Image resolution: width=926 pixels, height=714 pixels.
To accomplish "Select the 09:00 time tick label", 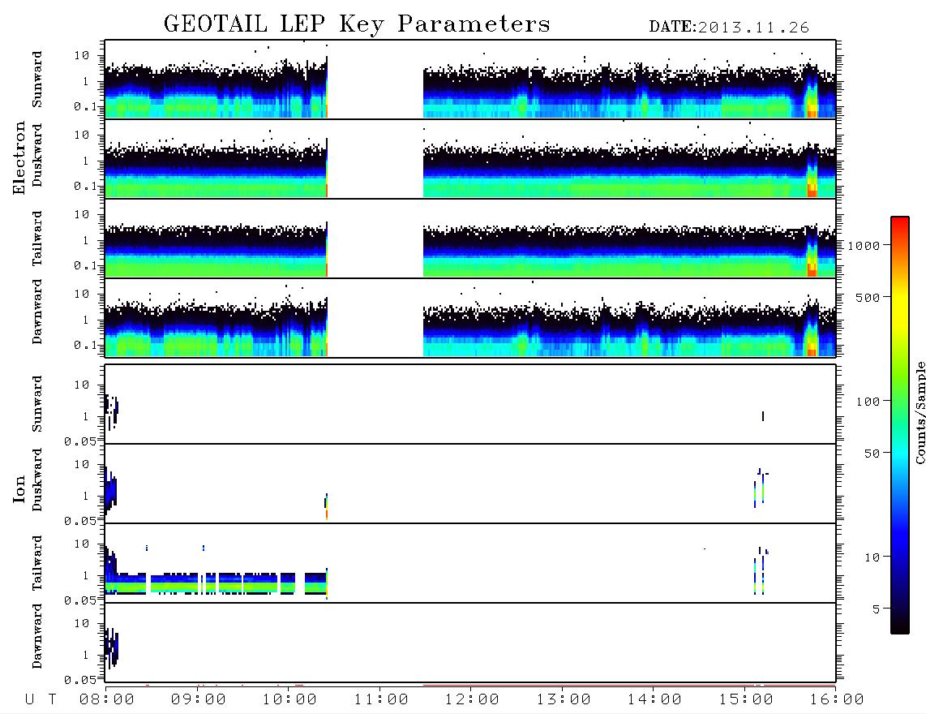I will click(x=198, y=700).
